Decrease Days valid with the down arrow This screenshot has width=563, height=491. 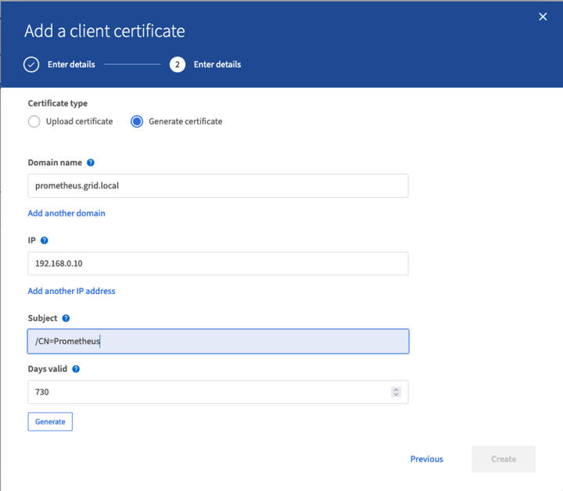coord(396,395)
